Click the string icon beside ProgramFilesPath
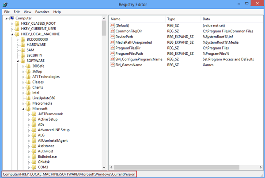The height and width of the screenshot is (178, 265). click(112, 53)
